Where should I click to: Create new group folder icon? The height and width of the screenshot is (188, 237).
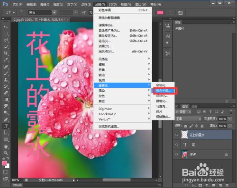tap(213, 185)
